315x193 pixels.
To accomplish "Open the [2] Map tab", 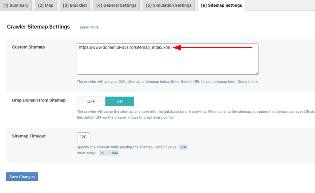I will [x=46, y=5].
